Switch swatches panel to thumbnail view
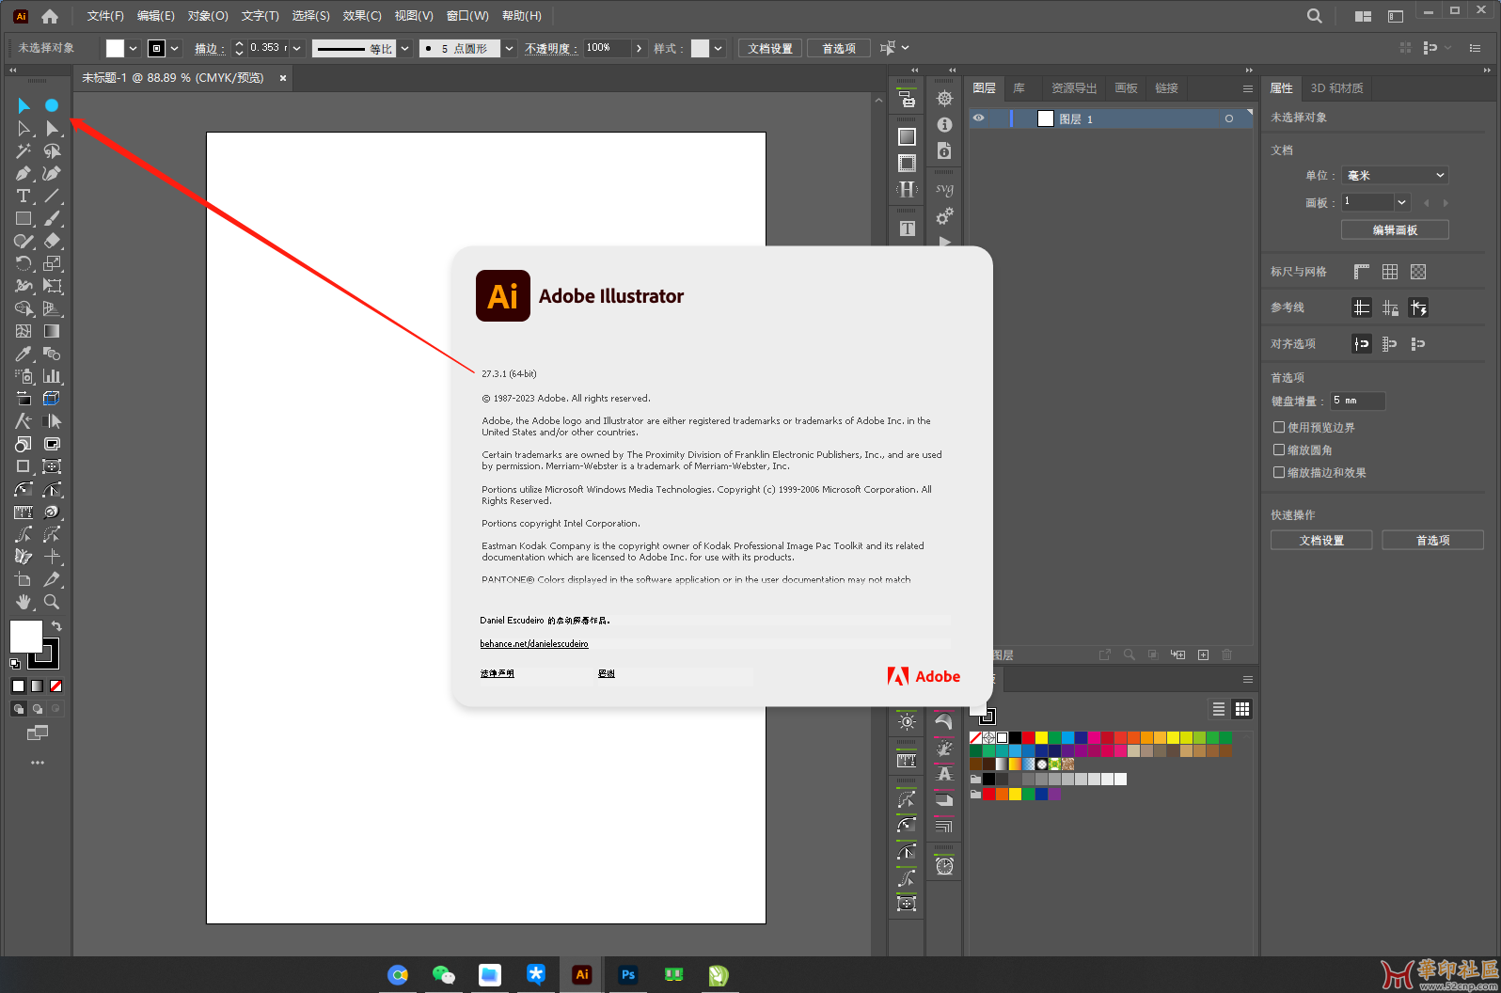This screenshot has width=1501, height=993. [1242, 709]
